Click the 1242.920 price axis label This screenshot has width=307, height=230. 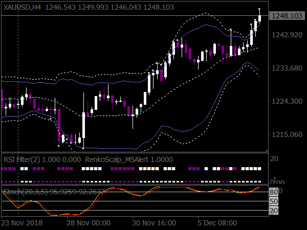coord(287,35)
